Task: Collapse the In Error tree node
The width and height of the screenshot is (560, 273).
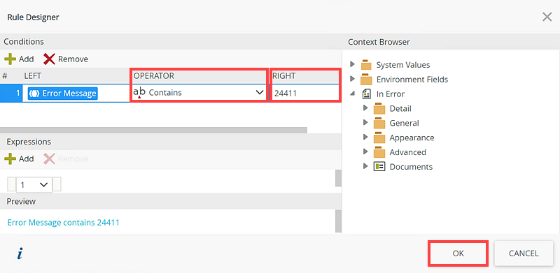Action: coord(353,94)
